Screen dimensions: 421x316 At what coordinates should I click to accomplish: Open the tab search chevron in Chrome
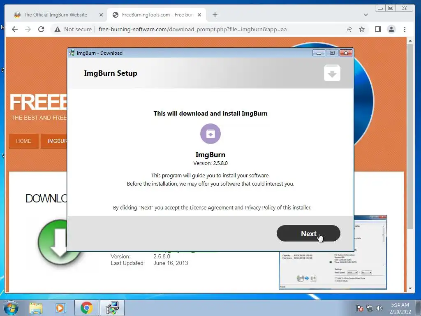pyautogui.click(x=365, y=15)
